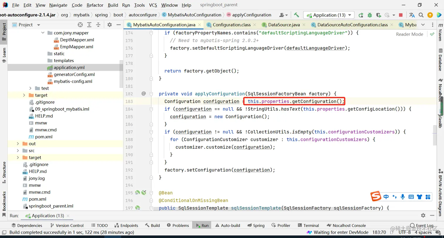This screenshot has height=238, width=444.
Task: Expand the test folder
Action: 31,88
